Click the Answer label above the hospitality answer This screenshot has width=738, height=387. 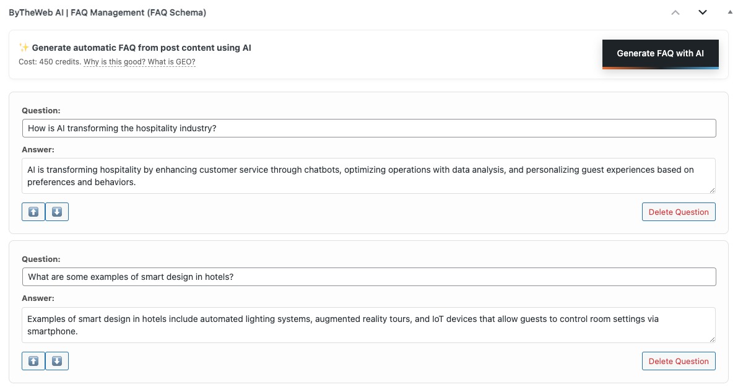coord(38,149)
